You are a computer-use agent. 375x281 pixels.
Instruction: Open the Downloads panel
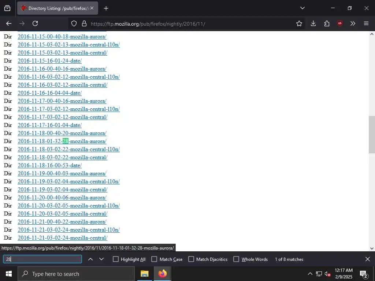313,23
